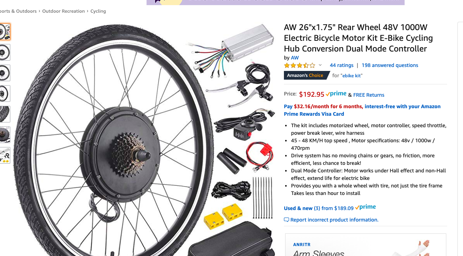Click the speech-bubble report icon

pos(286,219)
